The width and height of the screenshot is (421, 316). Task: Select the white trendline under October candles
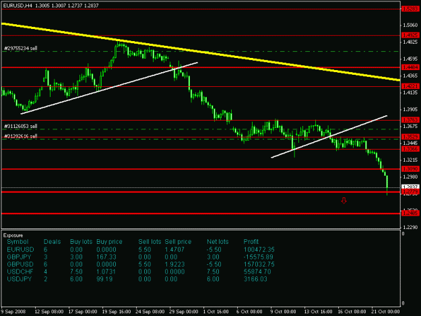point(329,137)
